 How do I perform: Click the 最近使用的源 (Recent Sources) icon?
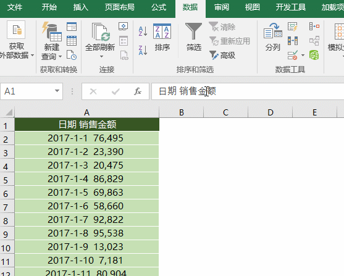pos(72,55)
